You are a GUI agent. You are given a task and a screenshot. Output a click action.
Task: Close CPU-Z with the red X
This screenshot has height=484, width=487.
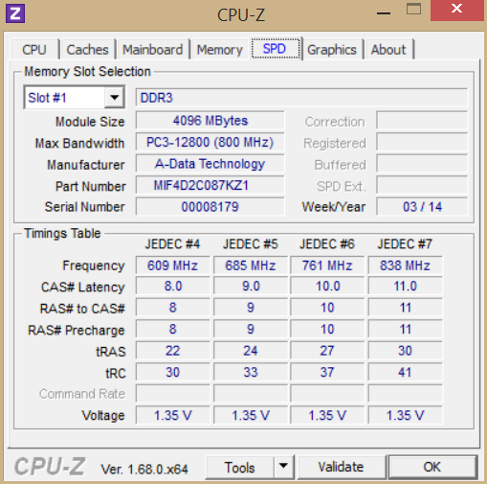click(x=456, y=10)
